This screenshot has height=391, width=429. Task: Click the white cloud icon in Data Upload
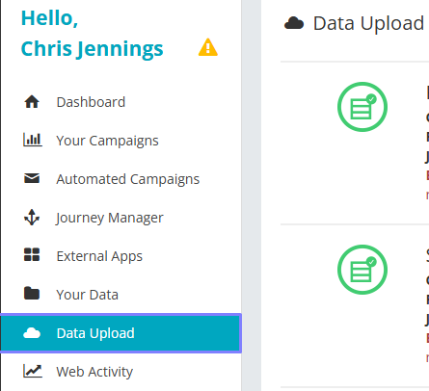(x=32, y=333)
